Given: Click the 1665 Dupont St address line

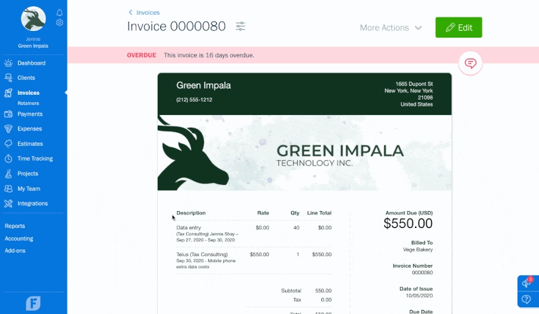Looking at the screenshot, I should (414, 84).
